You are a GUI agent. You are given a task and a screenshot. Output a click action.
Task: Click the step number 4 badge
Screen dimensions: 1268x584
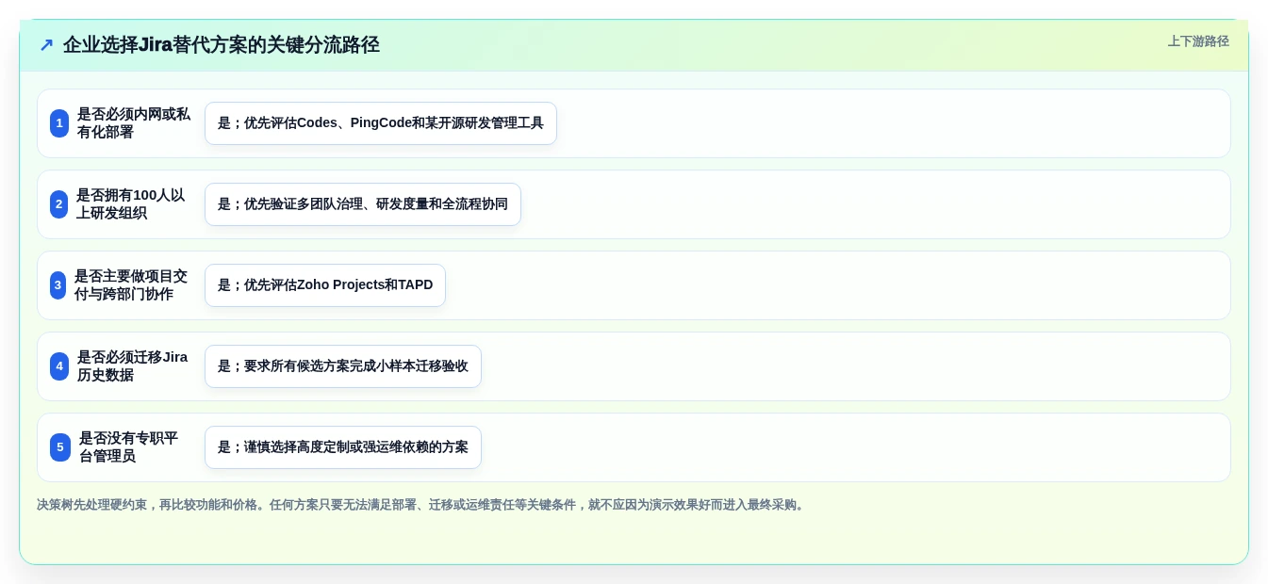[x=59, y=366]
